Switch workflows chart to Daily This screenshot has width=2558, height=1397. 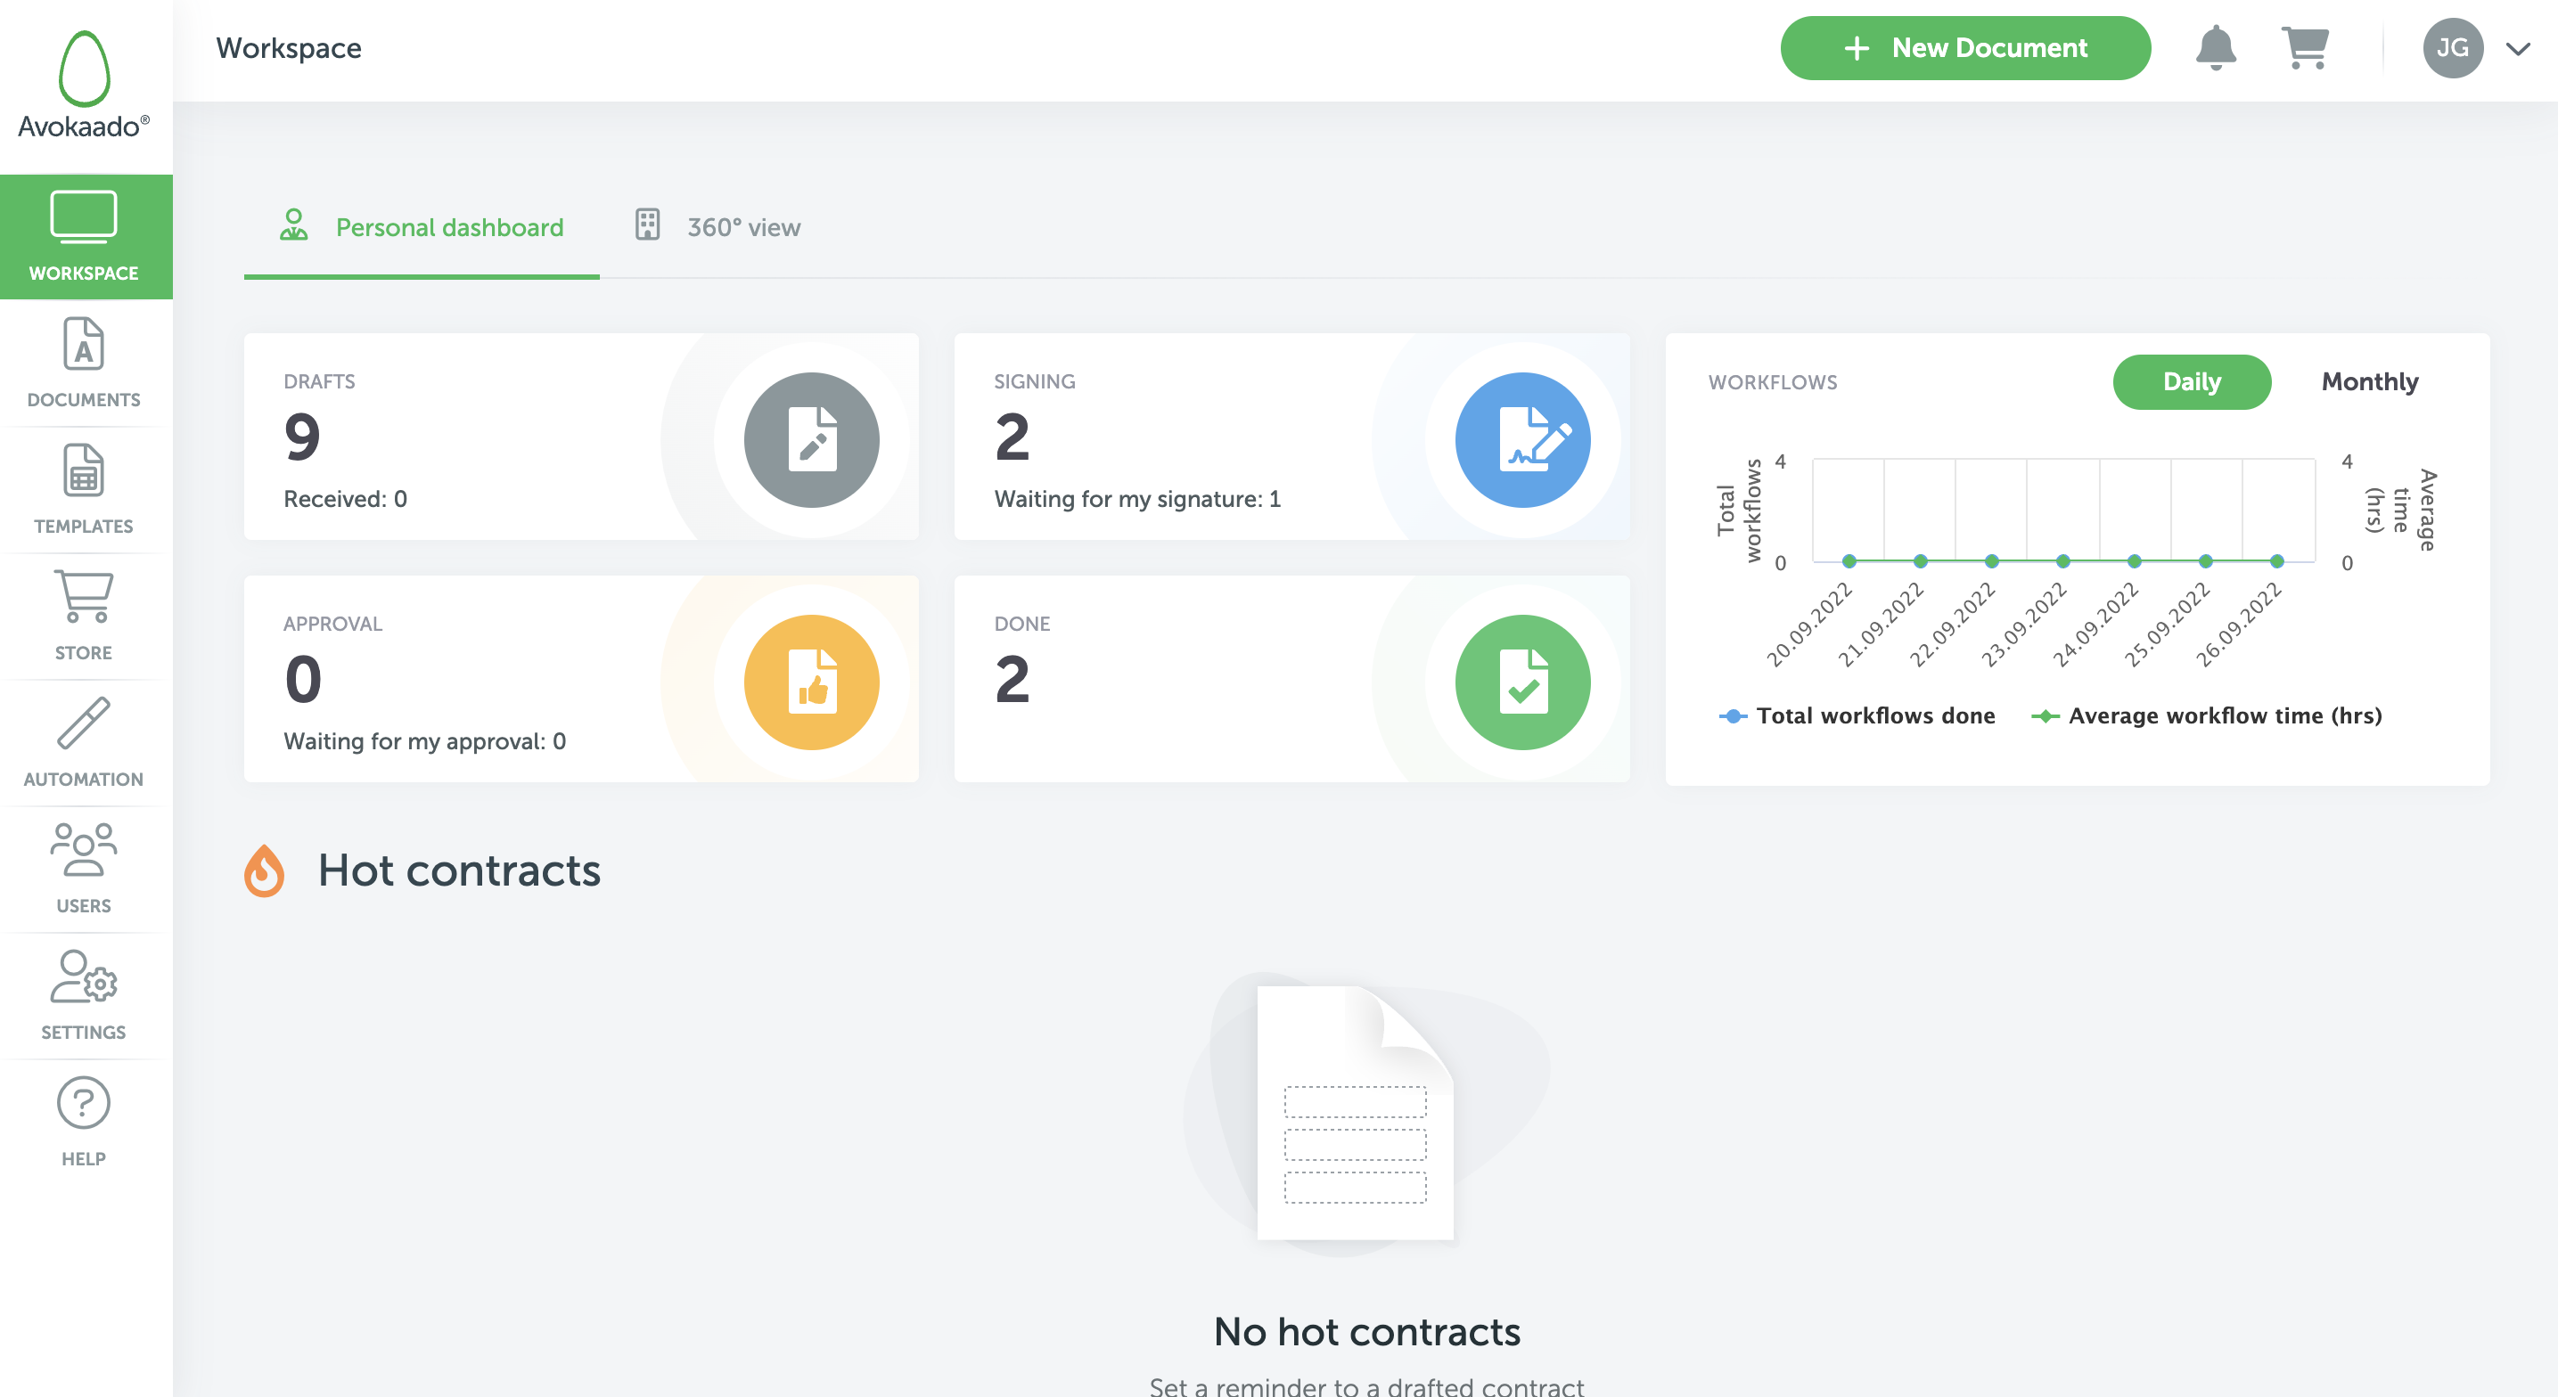coord(2192,382)
